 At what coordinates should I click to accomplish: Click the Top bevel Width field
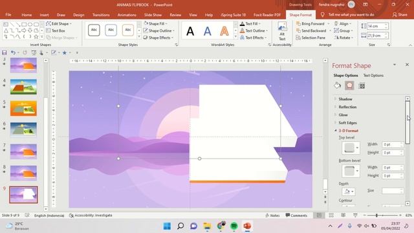point(393,144)
